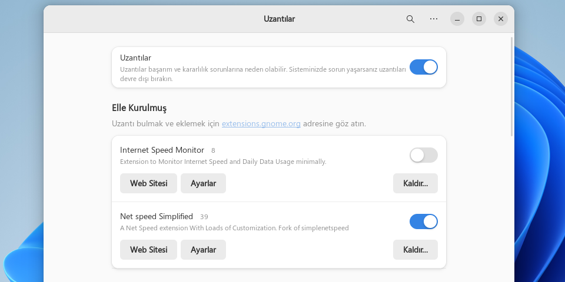The image size is (565, 282).
Task: Click the Elle Kurulmuş section heading
Action: (139, 108)
